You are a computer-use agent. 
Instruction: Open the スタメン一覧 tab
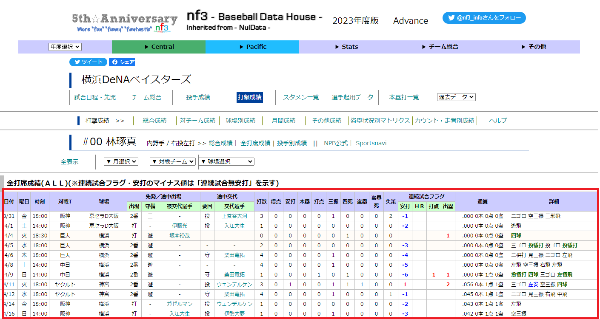tap(301, 97)
